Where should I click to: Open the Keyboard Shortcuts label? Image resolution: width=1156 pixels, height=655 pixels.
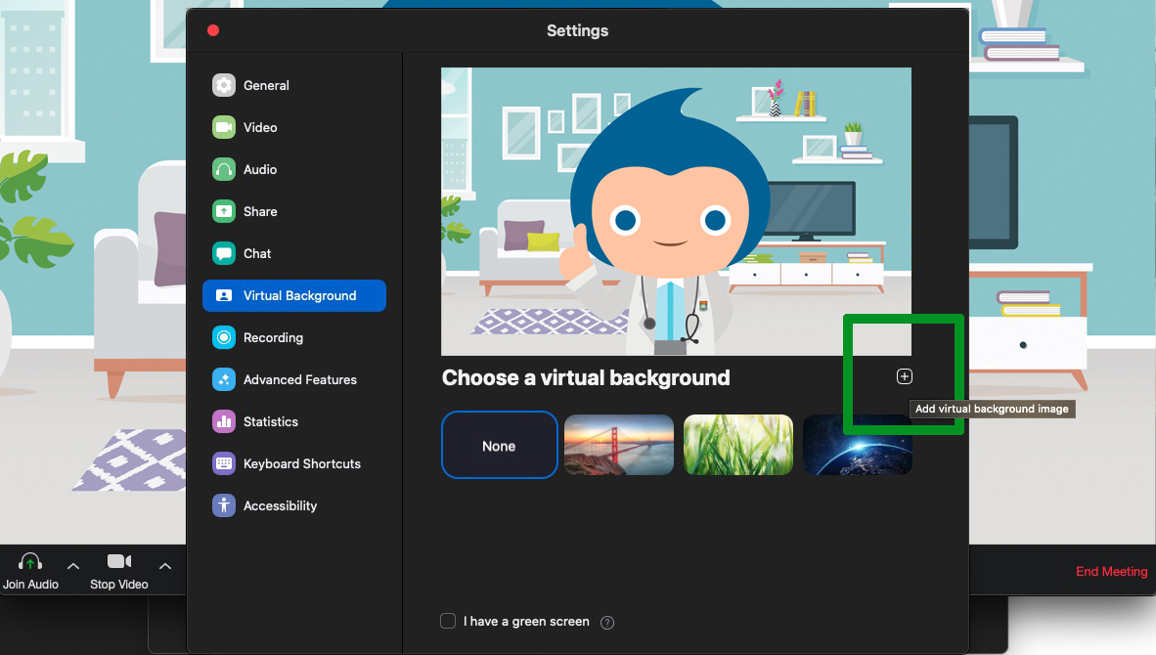(x=302, y=463)
